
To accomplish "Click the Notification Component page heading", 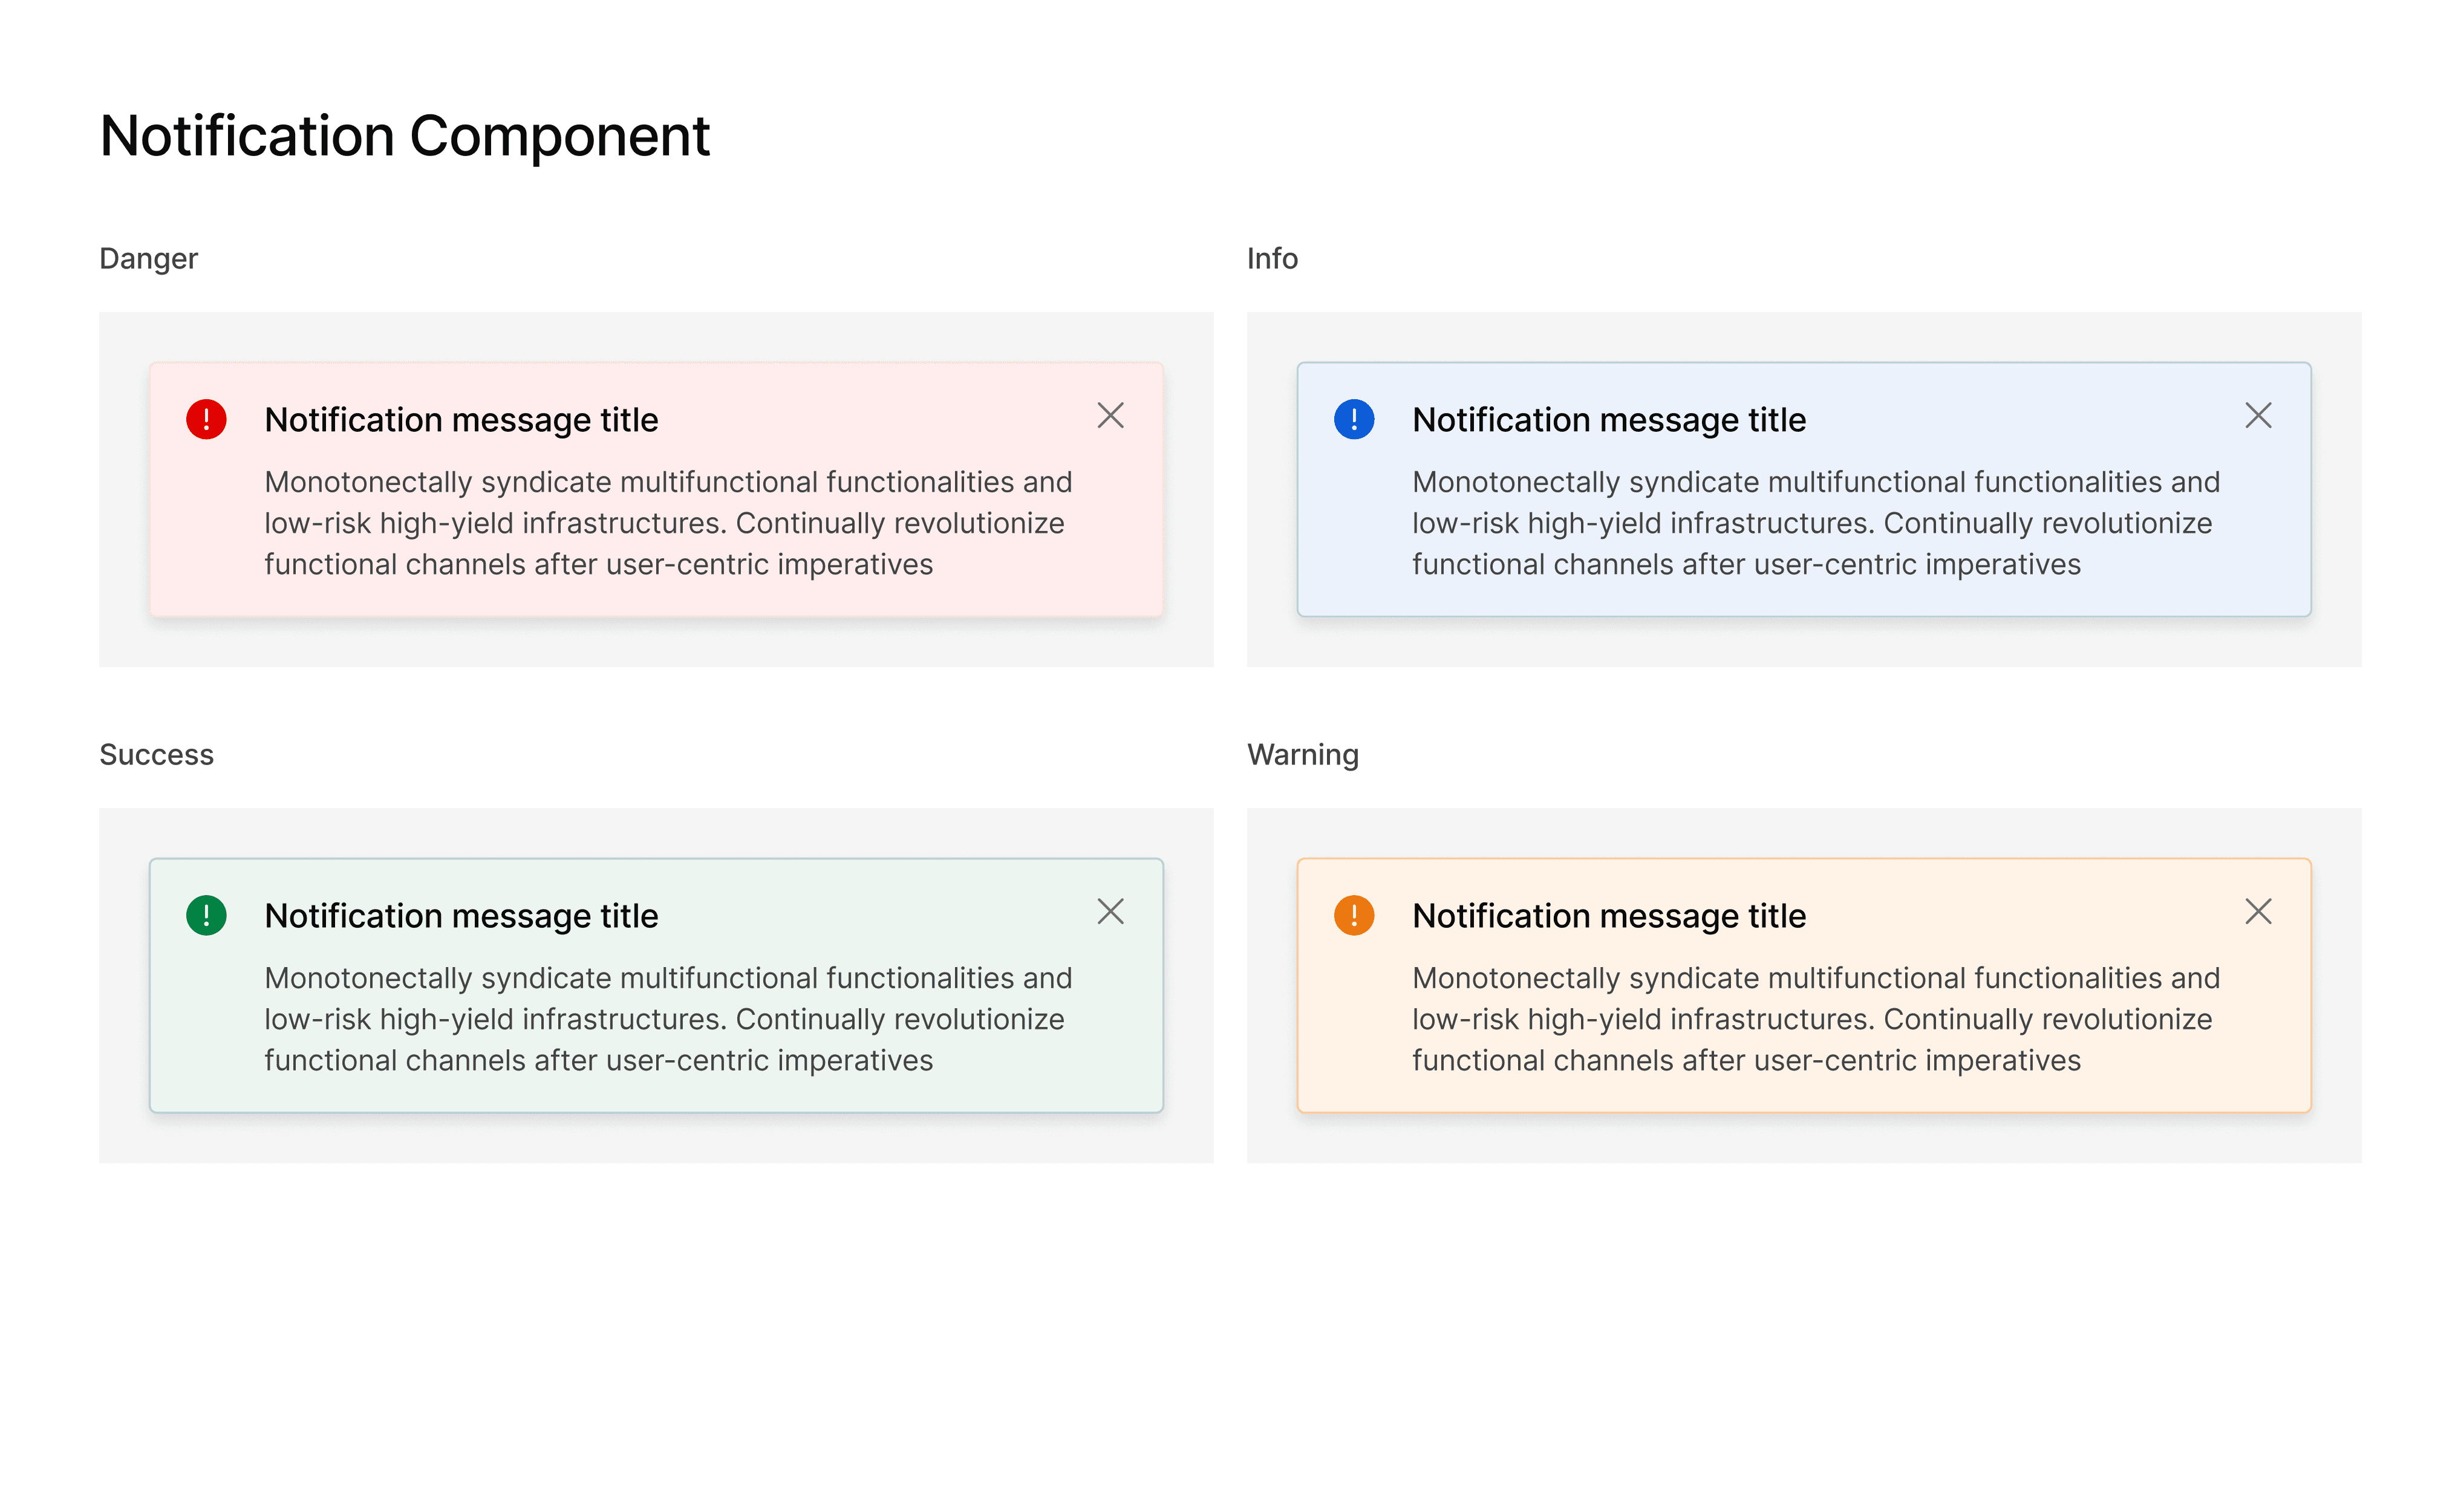I will coord(404,135).
